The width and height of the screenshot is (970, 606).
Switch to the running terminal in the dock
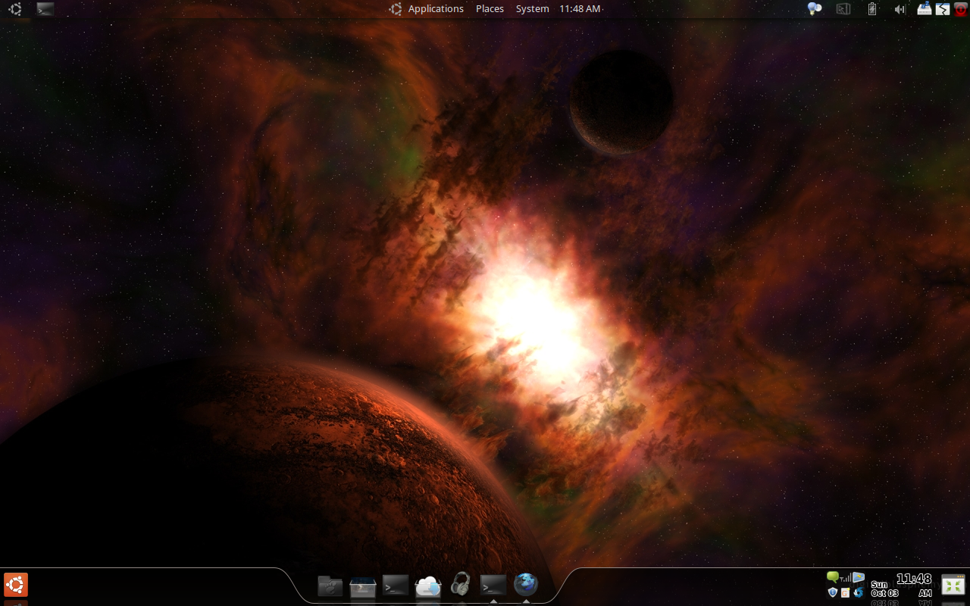coord(493,585)
